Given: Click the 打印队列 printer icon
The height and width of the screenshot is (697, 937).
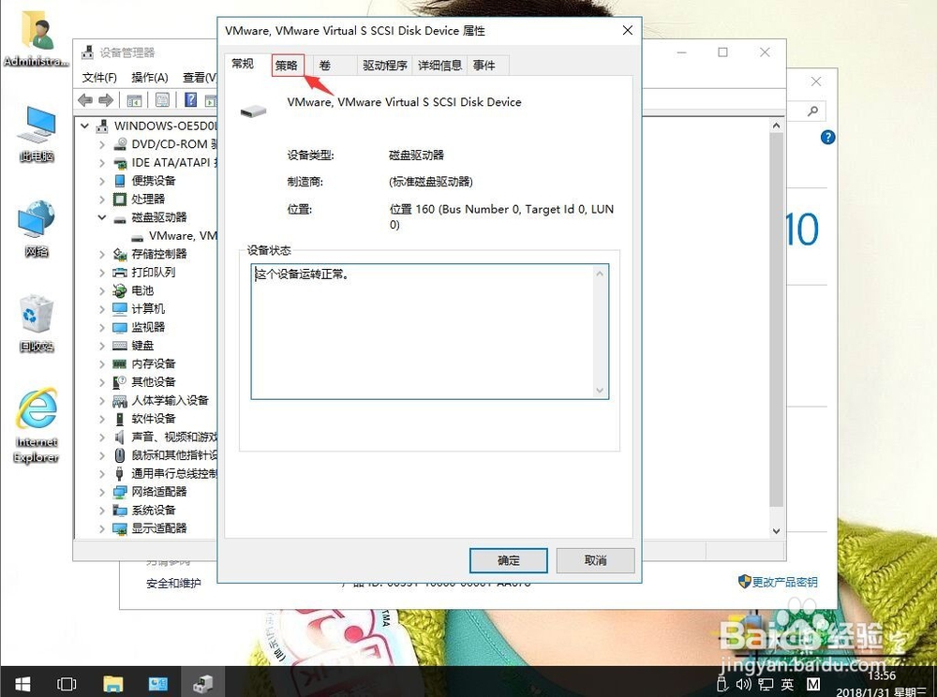Looking at the screenshot, I should coord(120,273).
